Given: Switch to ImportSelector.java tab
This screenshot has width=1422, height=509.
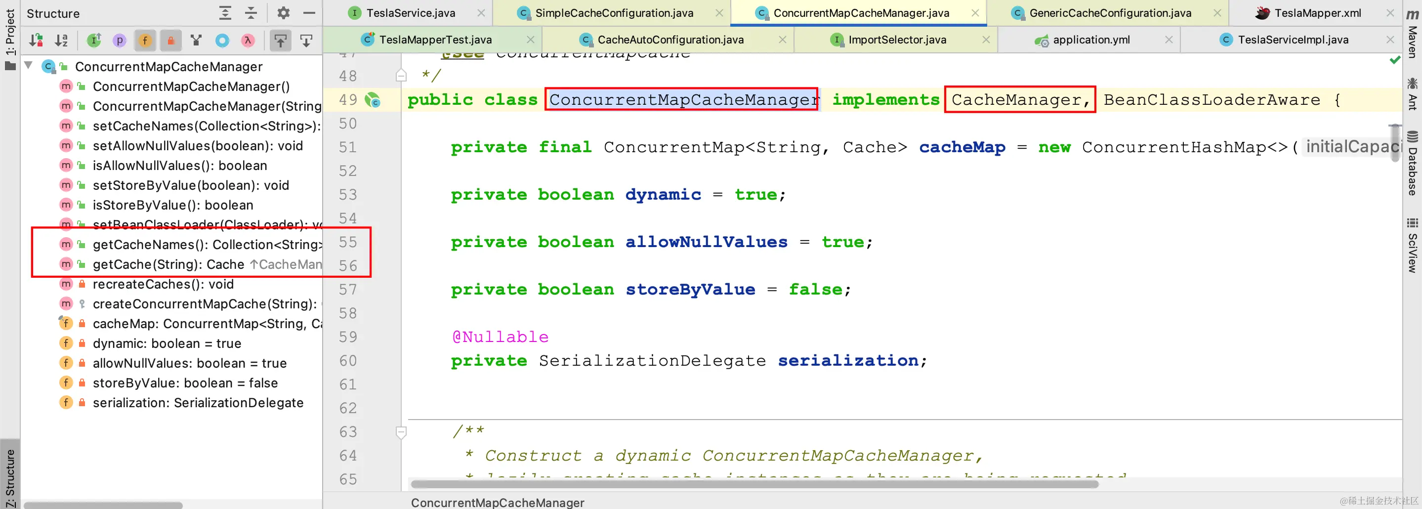Looking at the screenshot, I should coord(896,40).
